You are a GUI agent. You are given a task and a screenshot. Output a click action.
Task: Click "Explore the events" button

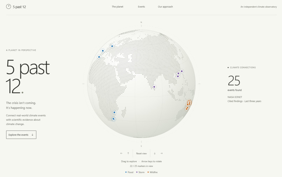tap(21, 135)
